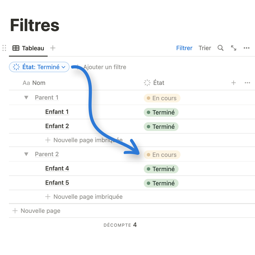This screenshot has width=255, height=255.
Task: Click the Filtres page title
Action: click(x=35, y=25)
